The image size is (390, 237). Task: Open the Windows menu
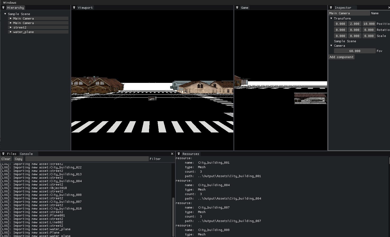pos(10,3)
